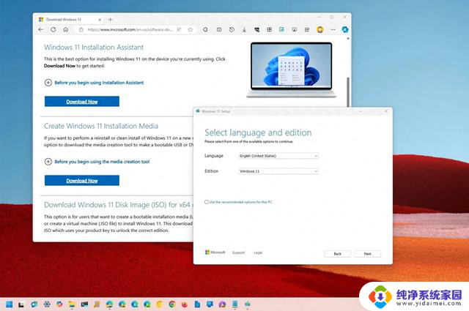Open Task View on the taskbar
Viewport: 469px width, 311px height.
point(21,304)
